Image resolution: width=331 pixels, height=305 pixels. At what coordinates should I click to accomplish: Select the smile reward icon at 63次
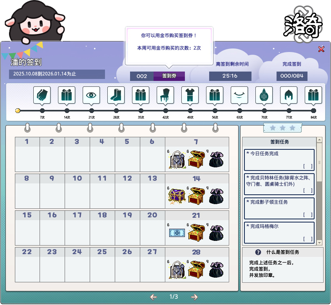pyautogui.click(x=239, y=95)
